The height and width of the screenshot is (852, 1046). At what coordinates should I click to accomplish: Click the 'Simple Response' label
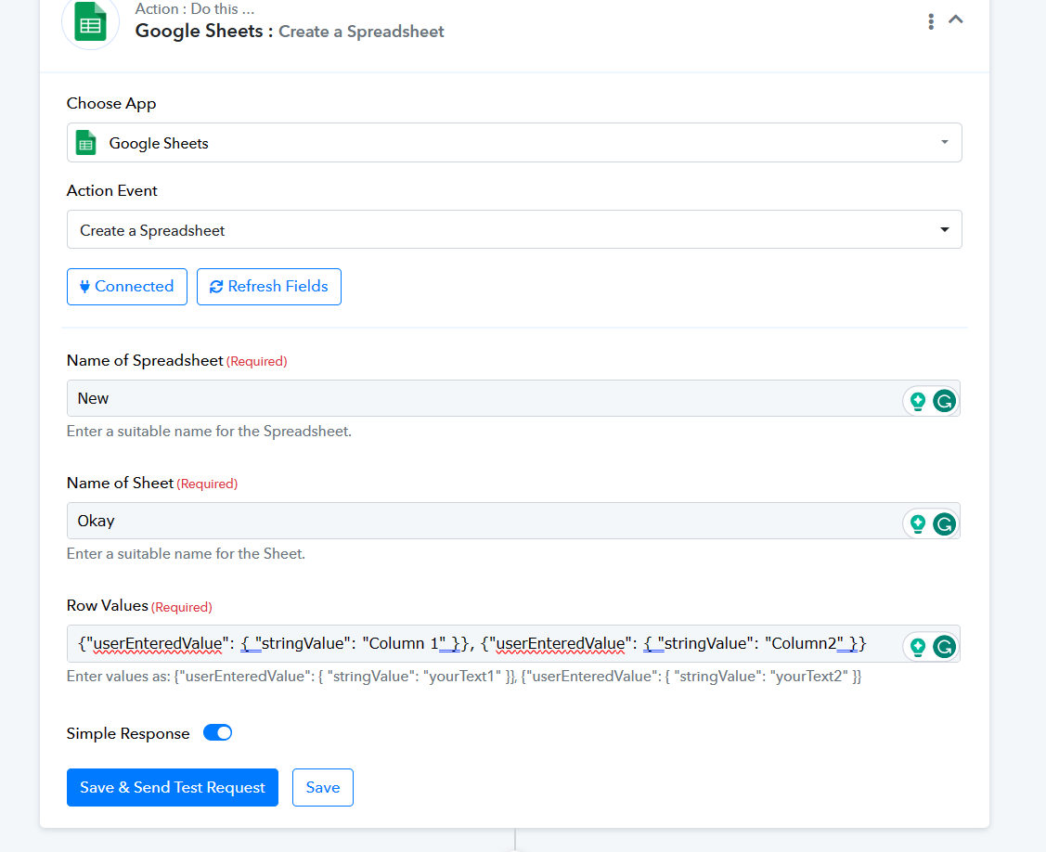128,733
